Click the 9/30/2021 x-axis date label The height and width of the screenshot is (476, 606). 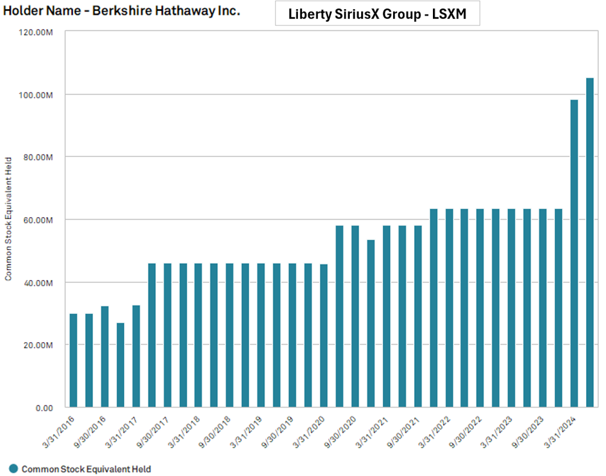(402, 433)
